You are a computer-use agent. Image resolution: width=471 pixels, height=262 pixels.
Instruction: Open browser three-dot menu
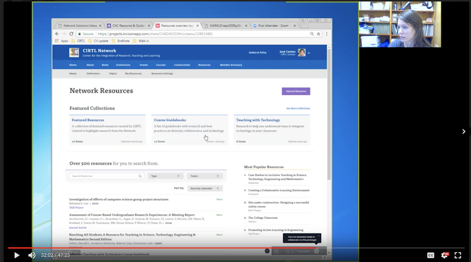click(x=327, y=34)
